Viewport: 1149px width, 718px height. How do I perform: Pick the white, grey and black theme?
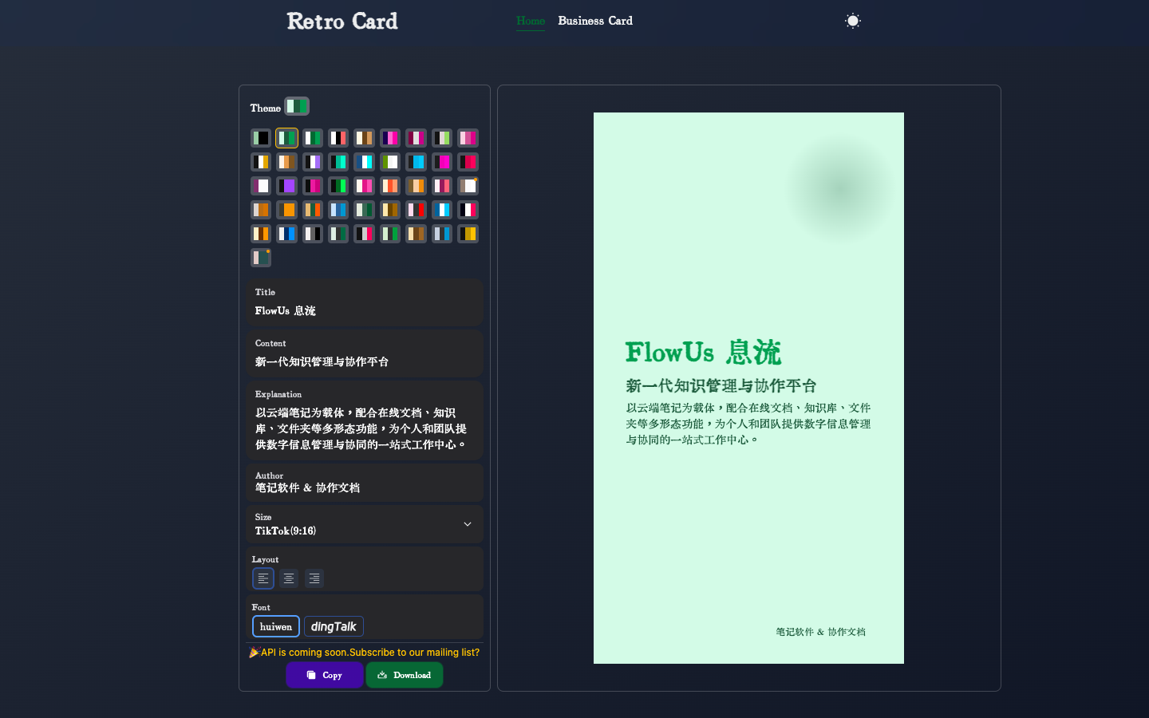[313, 234]
